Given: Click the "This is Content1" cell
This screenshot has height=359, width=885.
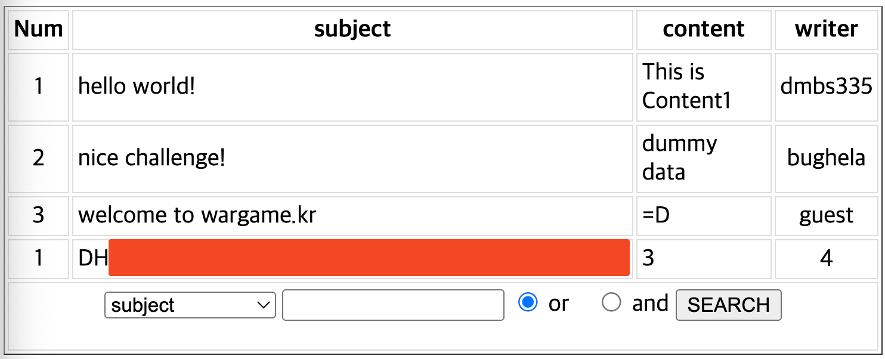Looking at the screenshot, I should (x=686, y=87).
